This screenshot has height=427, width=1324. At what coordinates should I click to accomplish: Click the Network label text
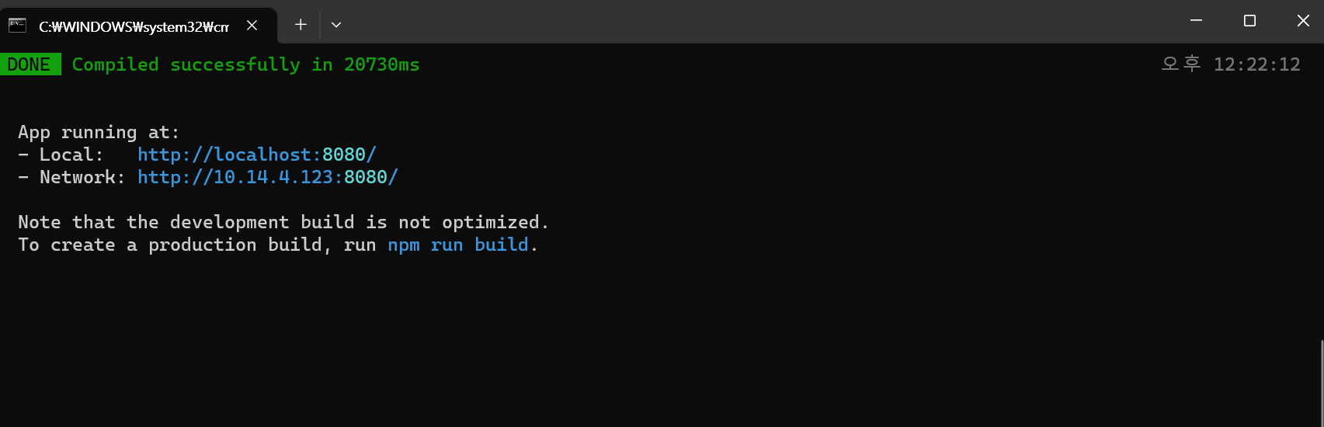click(x=82, y=177)
